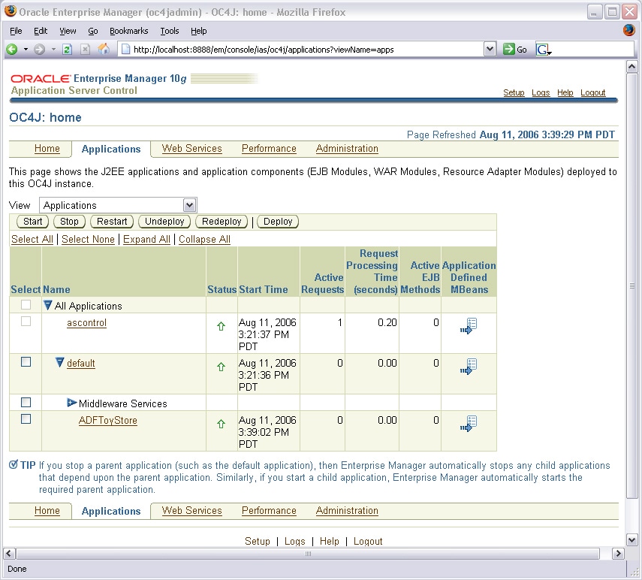
Task: Select the default application checkbox
Action: pos(26,361)
